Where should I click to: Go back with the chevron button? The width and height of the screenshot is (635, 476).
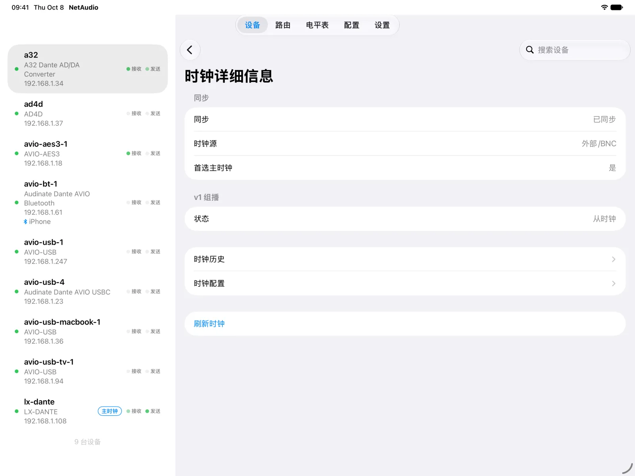[190, 50]
